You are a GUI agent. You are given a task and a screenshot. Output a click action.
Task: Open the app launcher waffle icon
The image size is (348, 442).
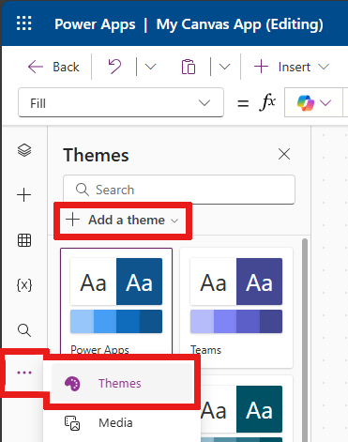pyautogui.click(x=24, y=23)
